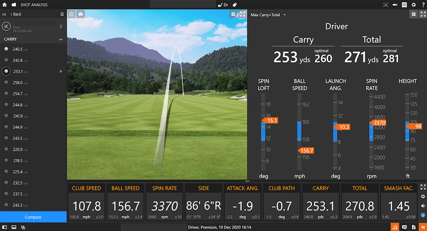Select the Dr club selector in top bar

[223, 5]
